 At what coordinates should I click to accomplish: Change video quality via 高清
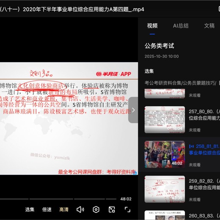coord(64,209)
